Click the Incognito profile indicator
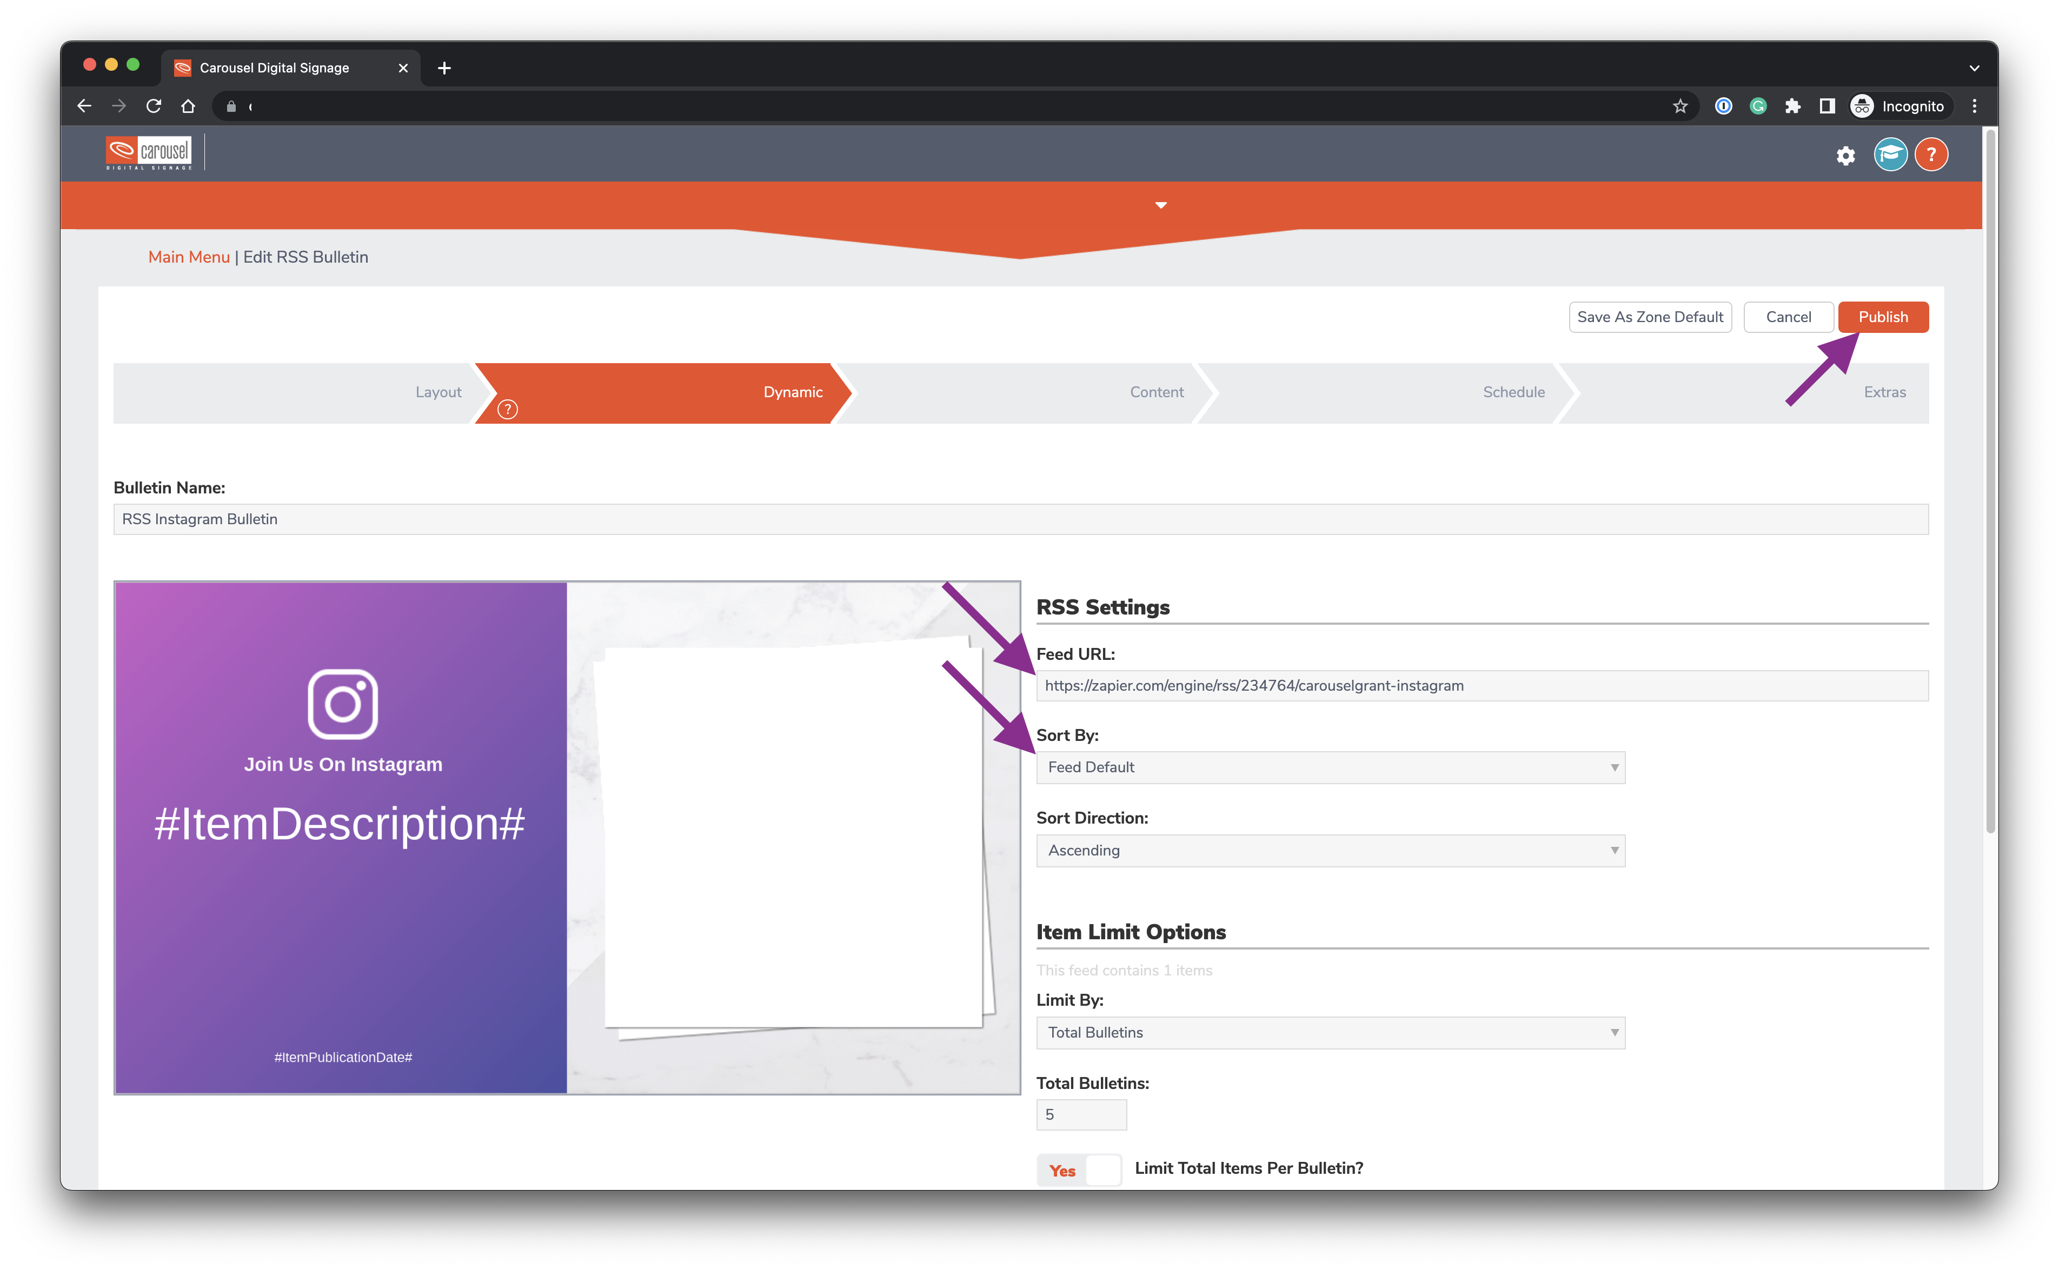Screen dimensions: 2059x1270 point(1898,106)
